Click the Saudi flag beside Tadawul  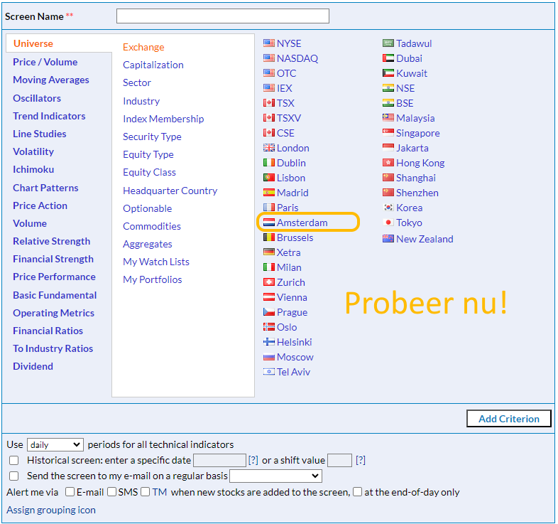388,43
